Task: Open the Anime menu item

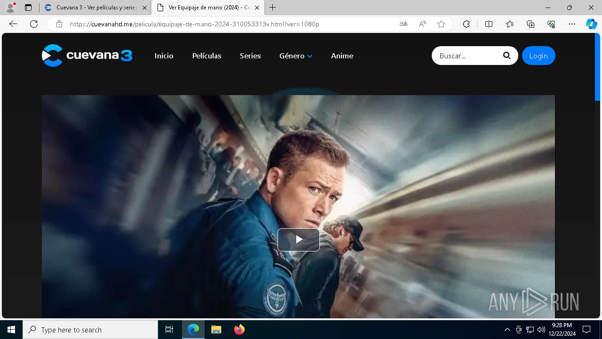Action: click(x=342, y=56)
